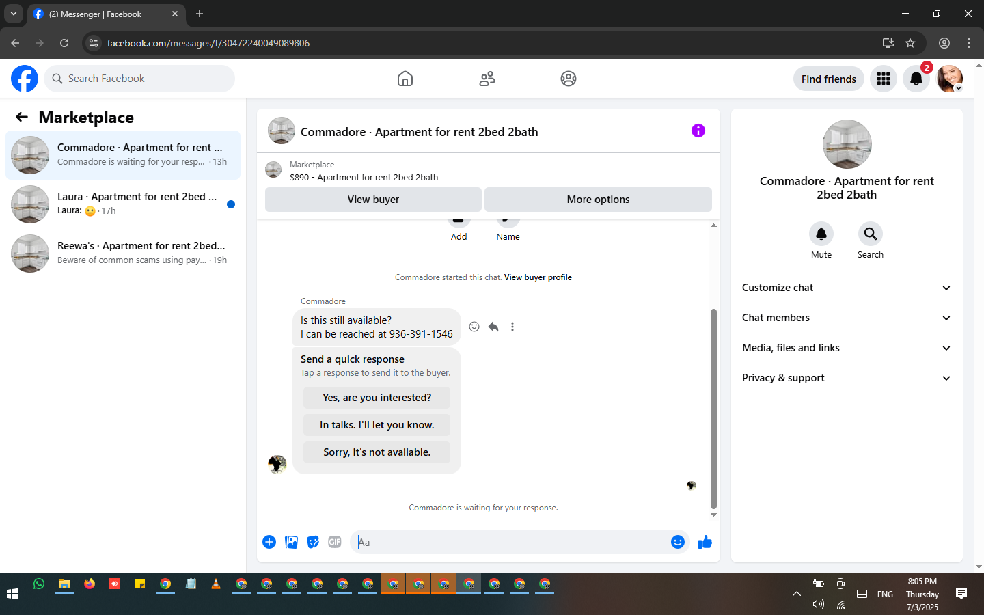The height and width of the screenshot is (615, 984).
Task: Open the Facebook menu grid icon
Action: pyautogui.click(x=884, y=79)
